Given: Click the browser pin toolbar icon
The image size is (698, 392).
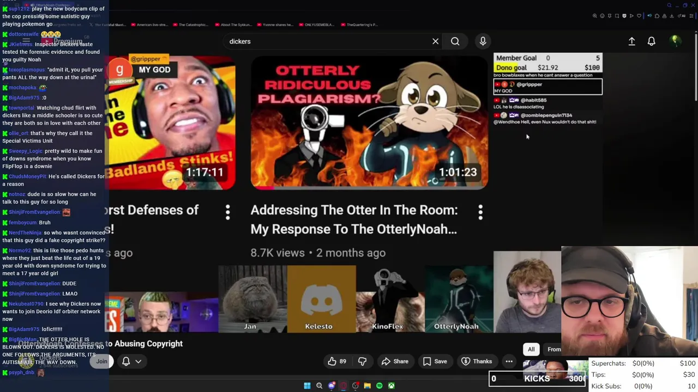Looking at the screenshot, I should tap(610, 16).
